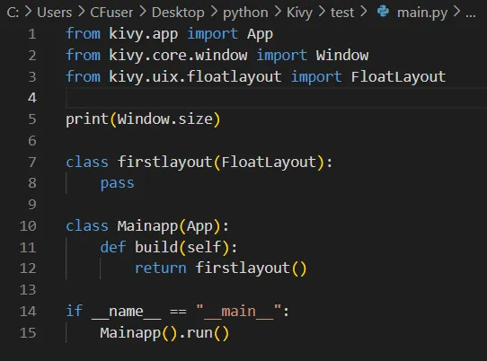Place cursor on empty line 4
487x361 pixels.
pos(276,98)
